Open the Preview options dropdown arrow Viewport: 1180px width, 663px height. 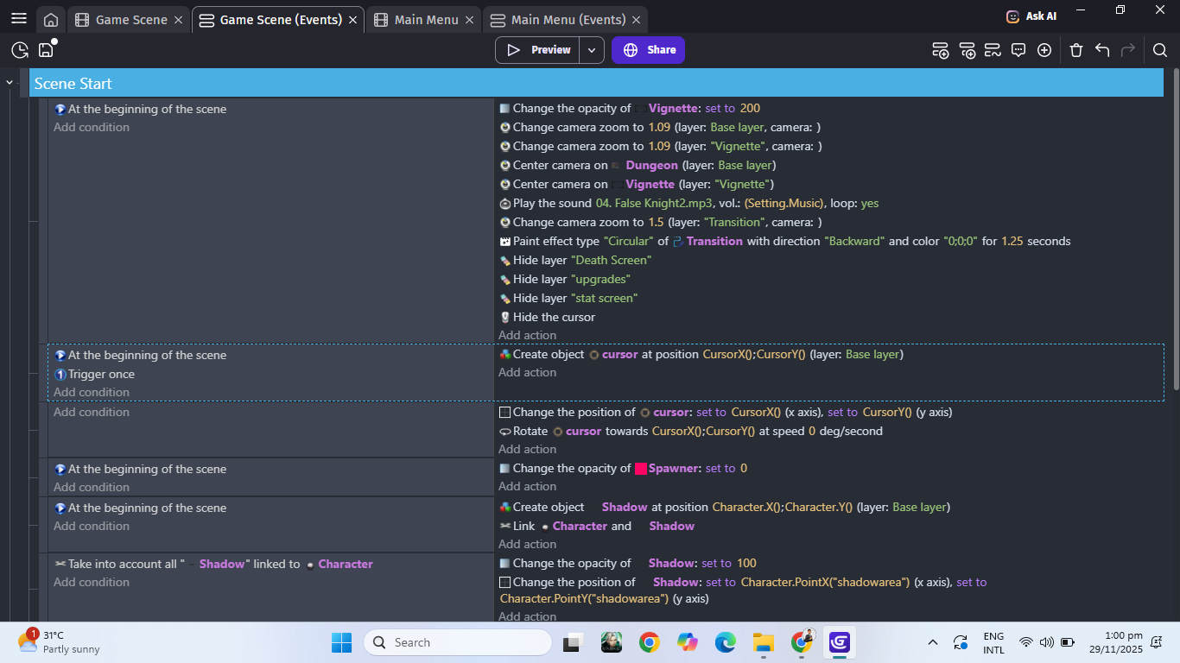pyautogui.click(x=592, y=50)
